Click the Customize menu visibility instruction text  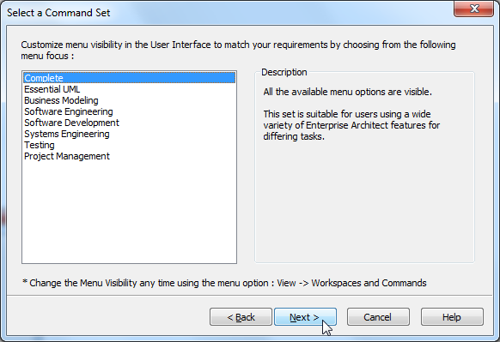tap(238, 51)
